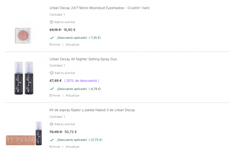229x153 pixels.
Task: Click the heart icon for Setting Spray Duo
Action: [51, 73]
